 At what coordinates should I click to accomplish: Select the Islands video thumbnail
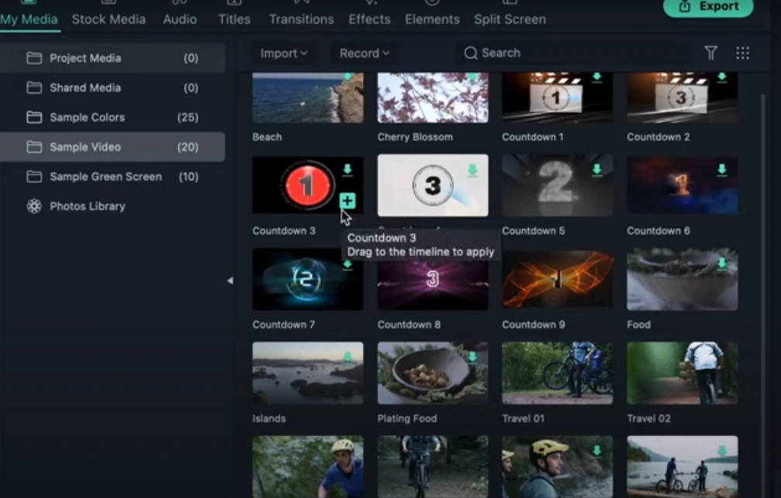pyautogui.click(x=308, y=372)
